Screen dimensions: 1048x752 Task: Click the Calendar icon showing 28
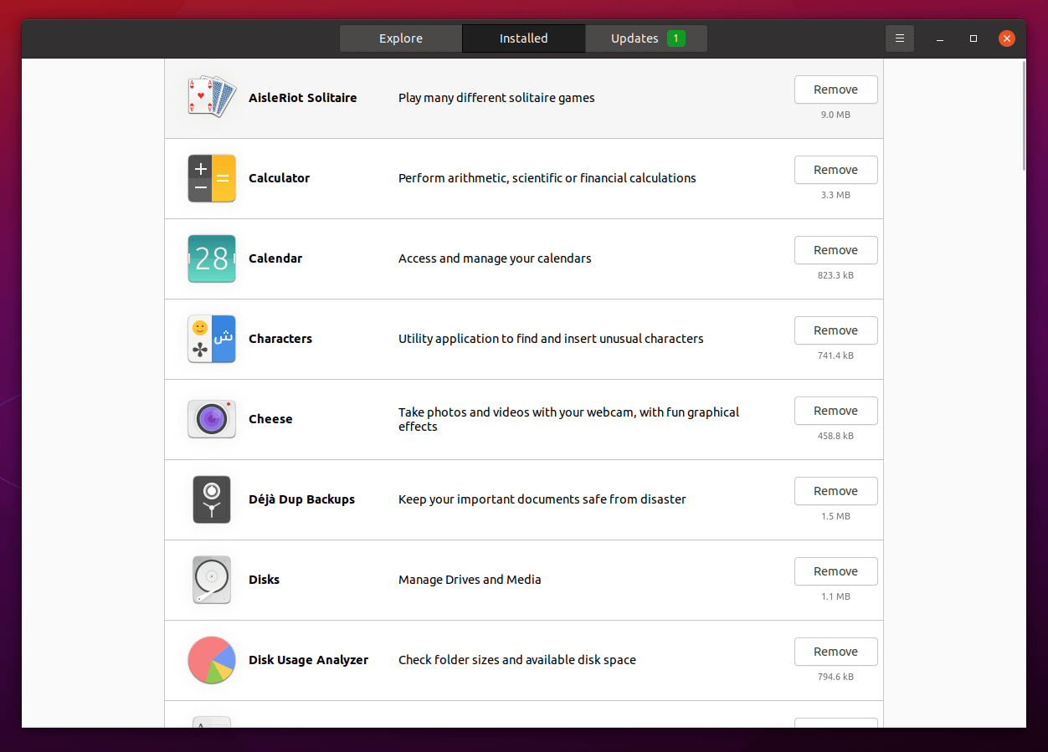[212, 258]
